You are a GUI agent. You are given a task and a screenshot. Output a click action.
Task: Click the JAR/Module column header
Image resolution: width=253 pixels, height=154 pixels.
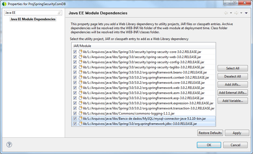(144, 46)
